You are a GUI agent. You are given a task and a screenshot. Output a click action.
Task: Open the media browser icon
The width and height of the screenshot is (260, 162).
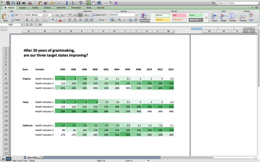99,3
